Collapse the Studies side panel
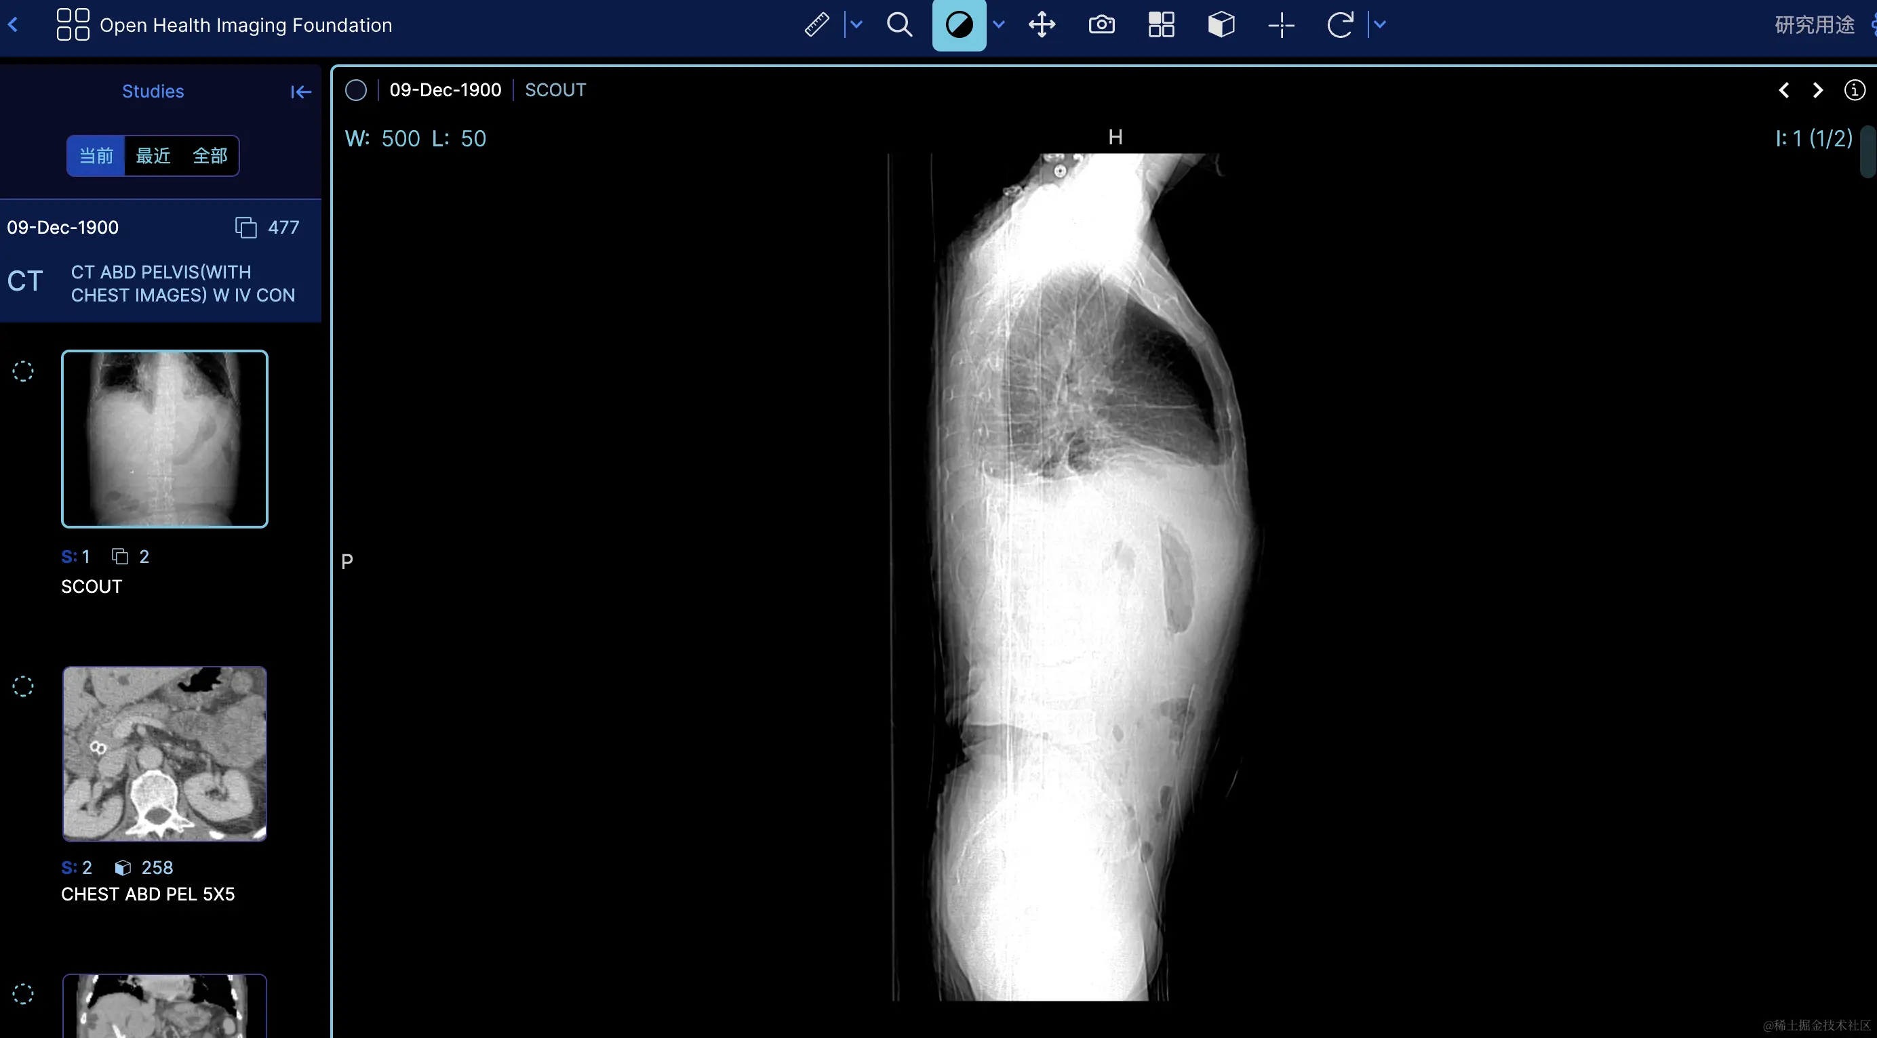Screen dimensions: 1877x1038 point(300,91)
